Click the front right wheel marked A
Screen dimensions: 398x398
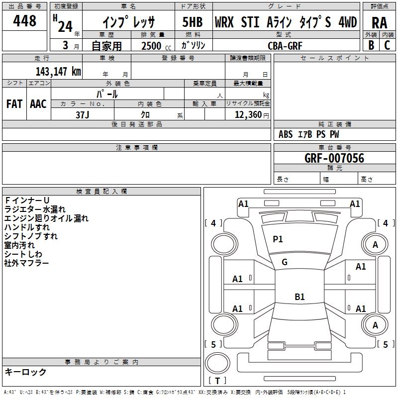click(375, 245)
